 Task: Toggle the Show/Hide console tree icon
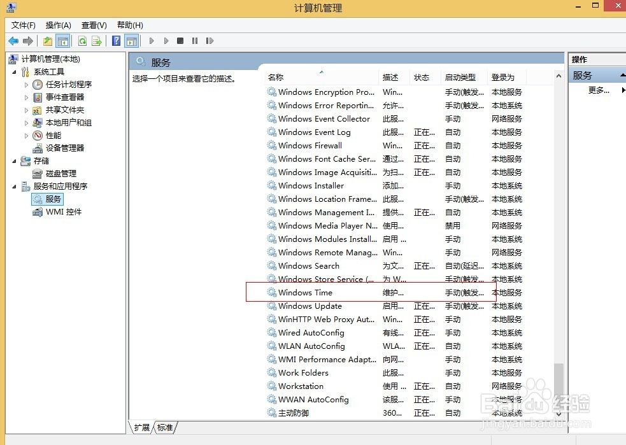(x=63, y=41)
